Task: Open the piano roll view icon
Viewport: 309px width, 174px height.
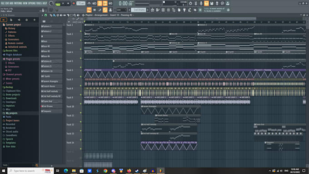Action: pyautogui.click(x=158, y=10)
